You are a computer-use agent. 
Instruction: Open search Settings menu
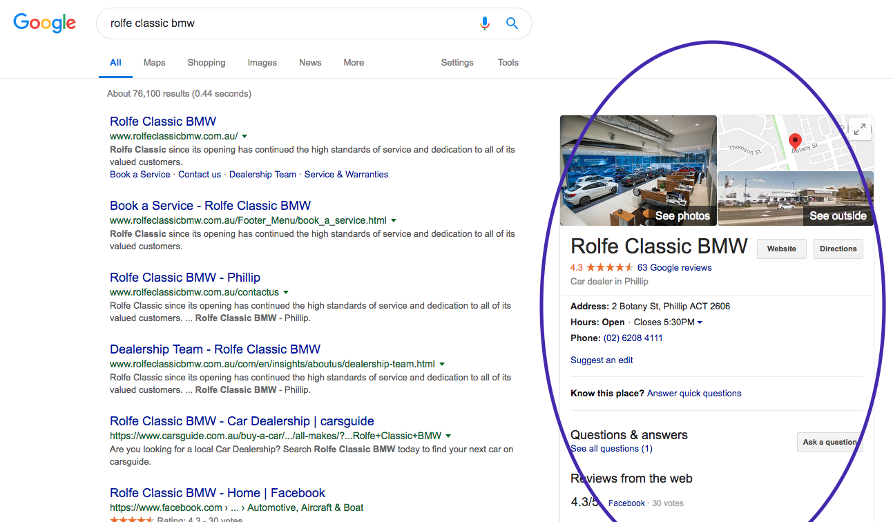(457, 62)
